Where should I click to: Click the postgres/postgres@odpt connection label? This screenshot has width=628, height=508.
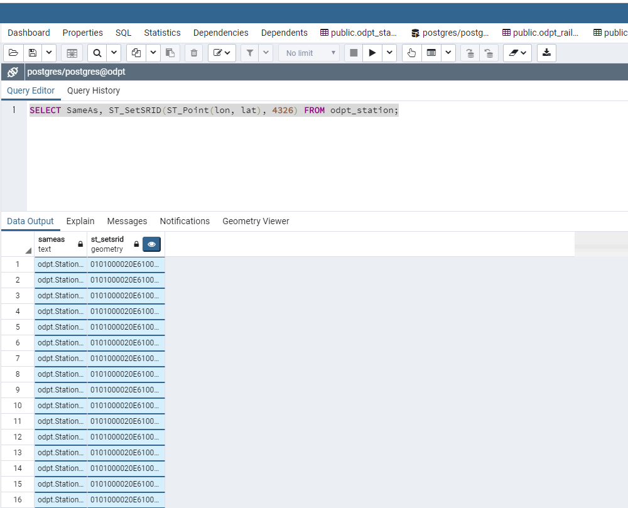click(76, 72)
